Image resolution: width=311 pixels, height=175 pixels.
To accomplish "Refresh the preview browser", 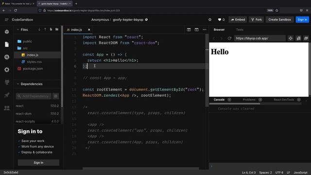I will click(229, 38).
